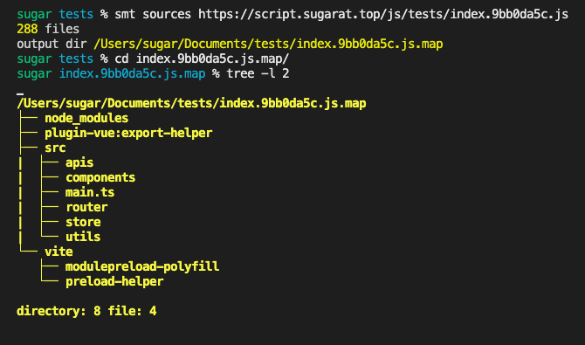Select the utils folder entry
The height and width of the screenshot is (345, 585).
tap(83, 237)
